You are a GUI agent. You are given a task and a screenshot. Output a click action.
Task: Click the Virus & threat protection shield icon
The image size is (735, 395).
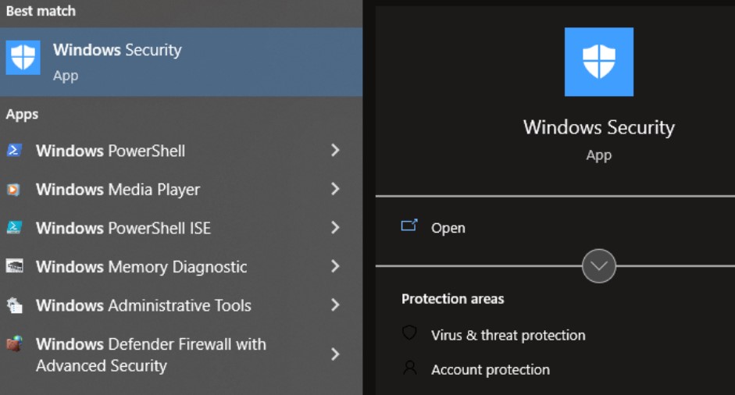click(410, 333)
